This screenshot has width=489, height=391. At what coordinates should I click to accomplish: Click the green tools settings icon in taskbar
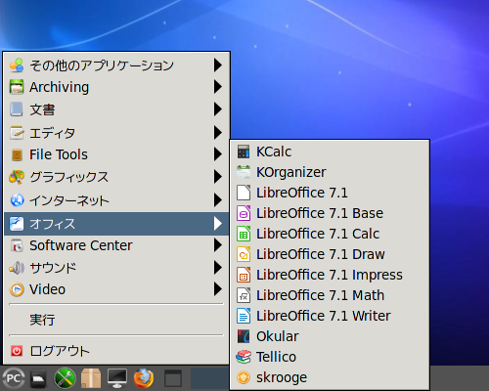click(65, 378)
